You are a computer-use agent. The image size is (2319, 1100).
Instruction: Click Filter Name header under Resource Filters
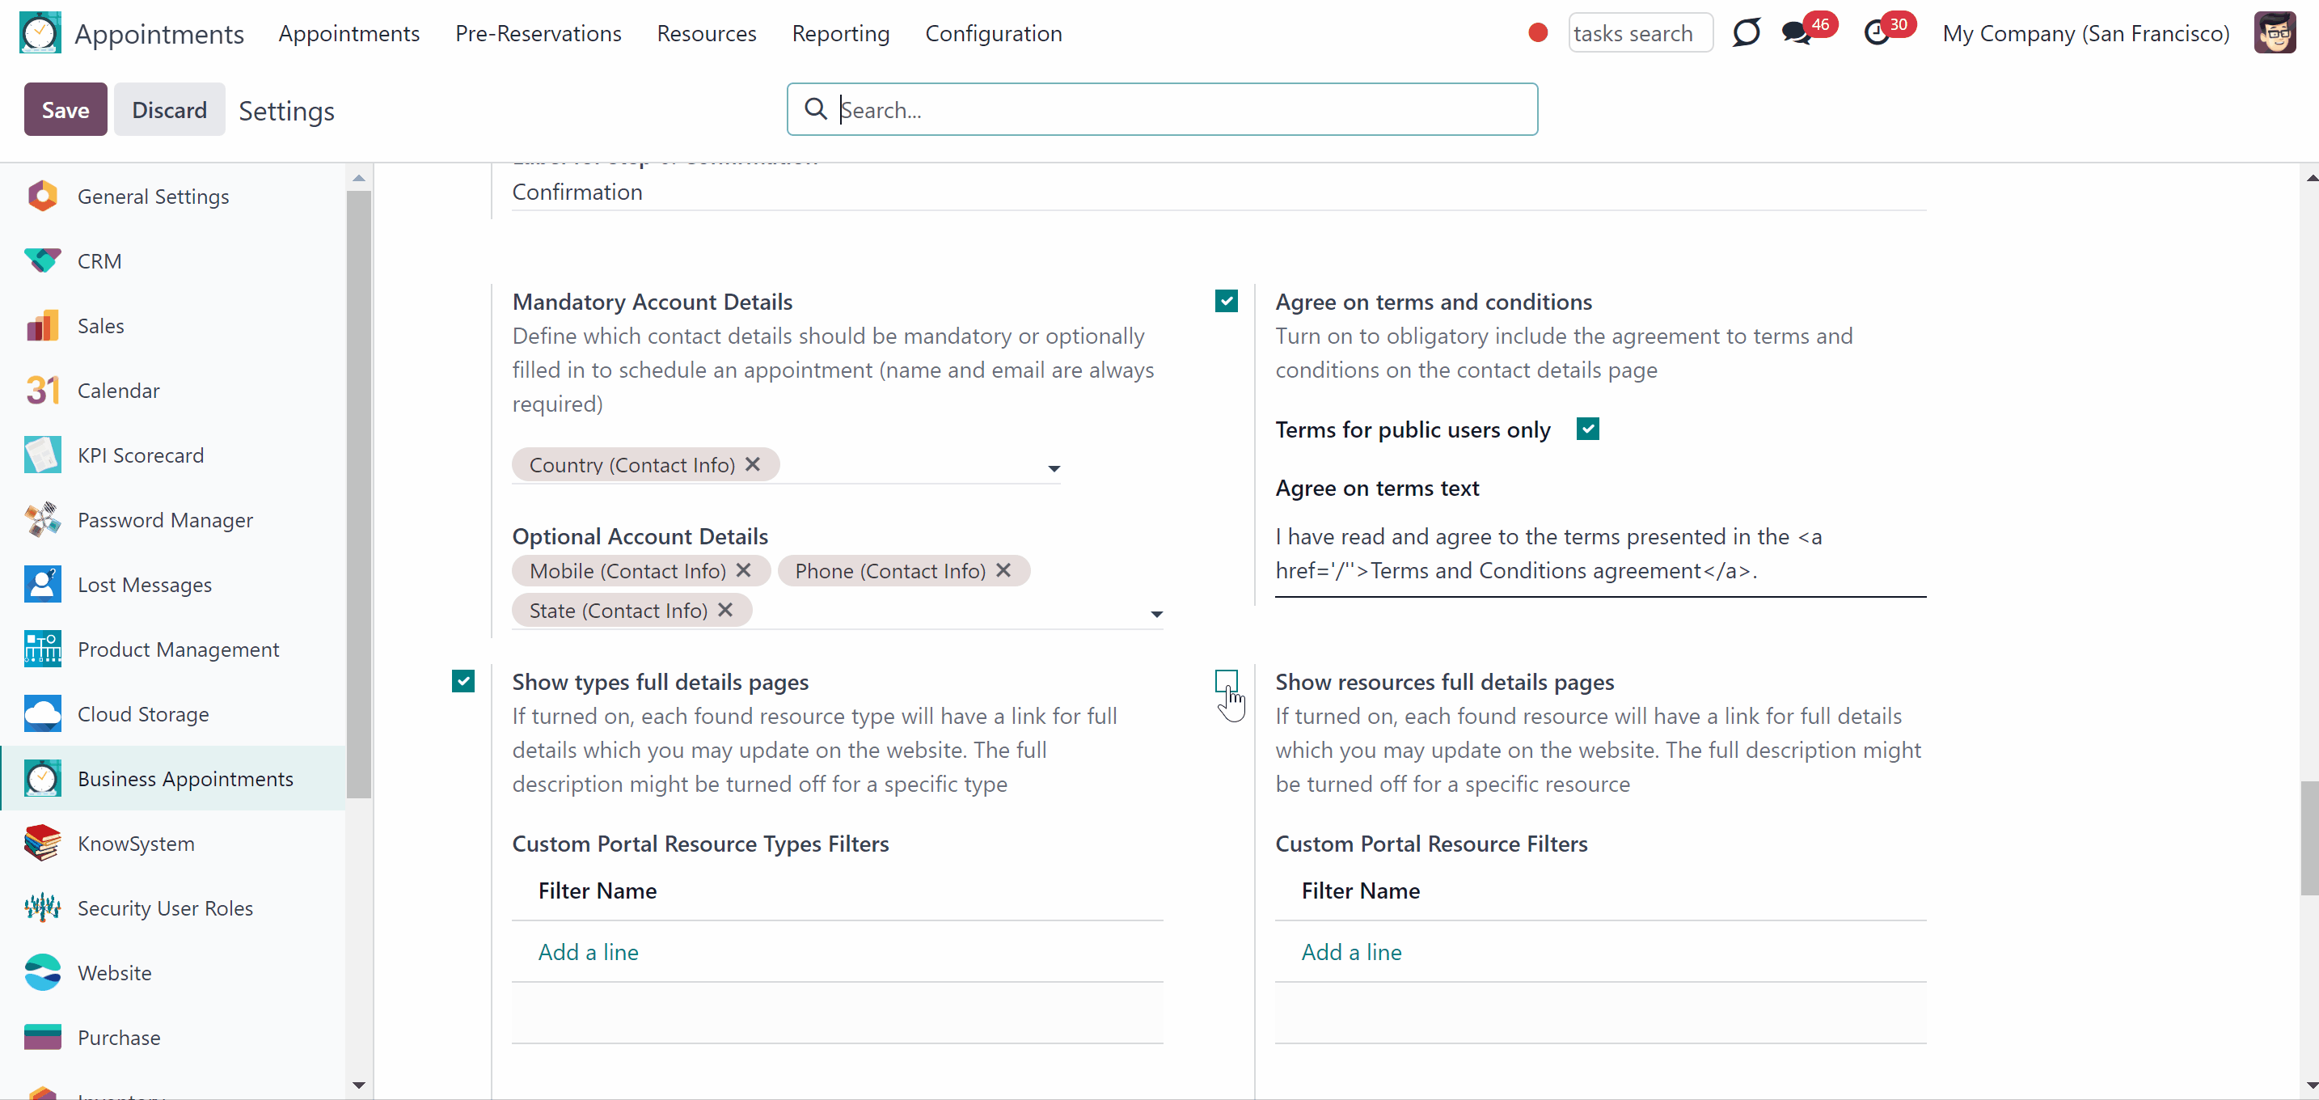[x=1361, y=891]
